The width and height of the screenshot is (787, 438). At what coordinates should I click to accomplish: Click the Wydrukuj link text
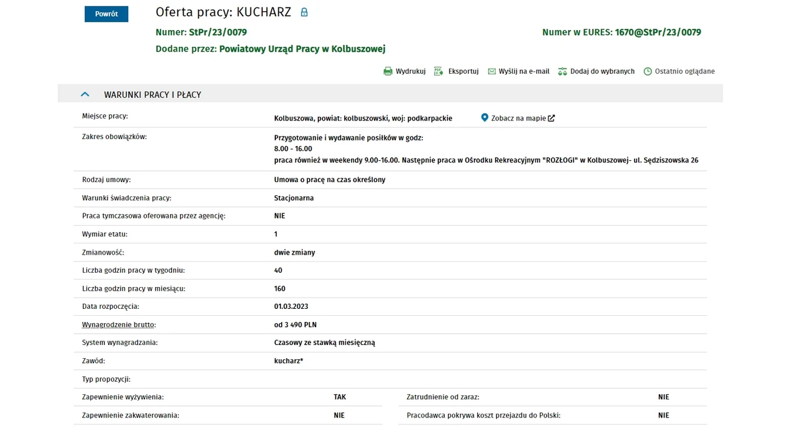[x=410, y=71]
